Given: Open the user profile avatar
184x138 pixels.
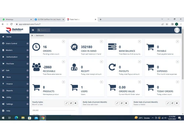Looking at the screenshot, I should pyautogui.click(x=177, y=30).
